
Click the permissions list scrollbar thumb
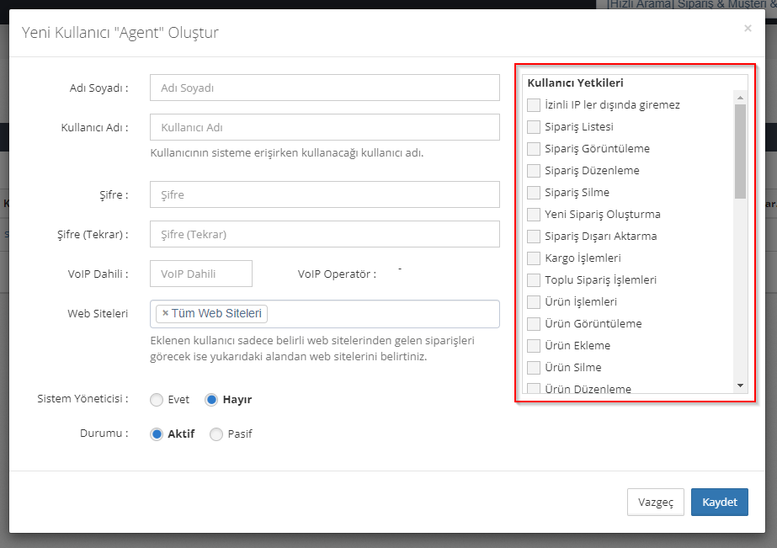(740, 152)
